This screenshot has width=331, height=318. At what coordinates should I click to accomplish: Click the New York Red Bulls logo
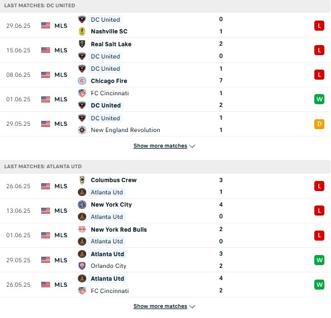point(82,229)
